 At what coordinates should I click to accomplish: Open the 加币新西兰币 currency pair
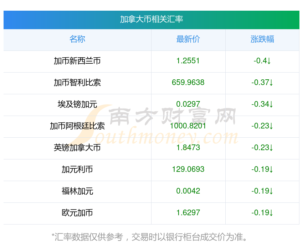[x=77, y=61]
